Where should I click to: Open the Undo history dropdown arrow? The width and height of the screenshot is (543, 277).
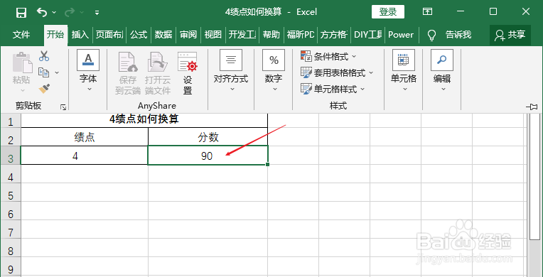[54, 13]
